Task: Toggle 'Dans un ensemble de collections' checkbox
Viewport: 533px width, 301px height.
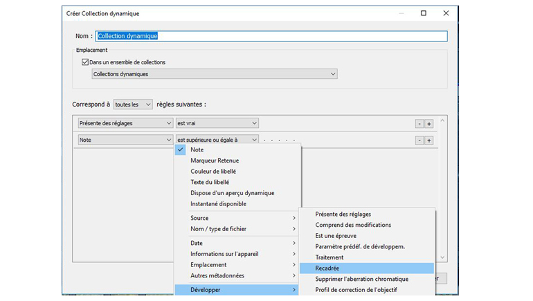Action: tap(85, 62)
